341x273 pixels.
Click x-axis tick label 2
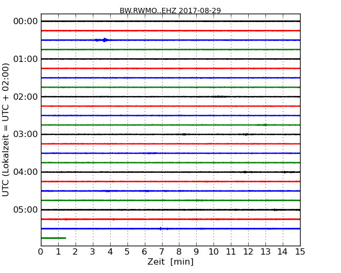coord(75,252)
